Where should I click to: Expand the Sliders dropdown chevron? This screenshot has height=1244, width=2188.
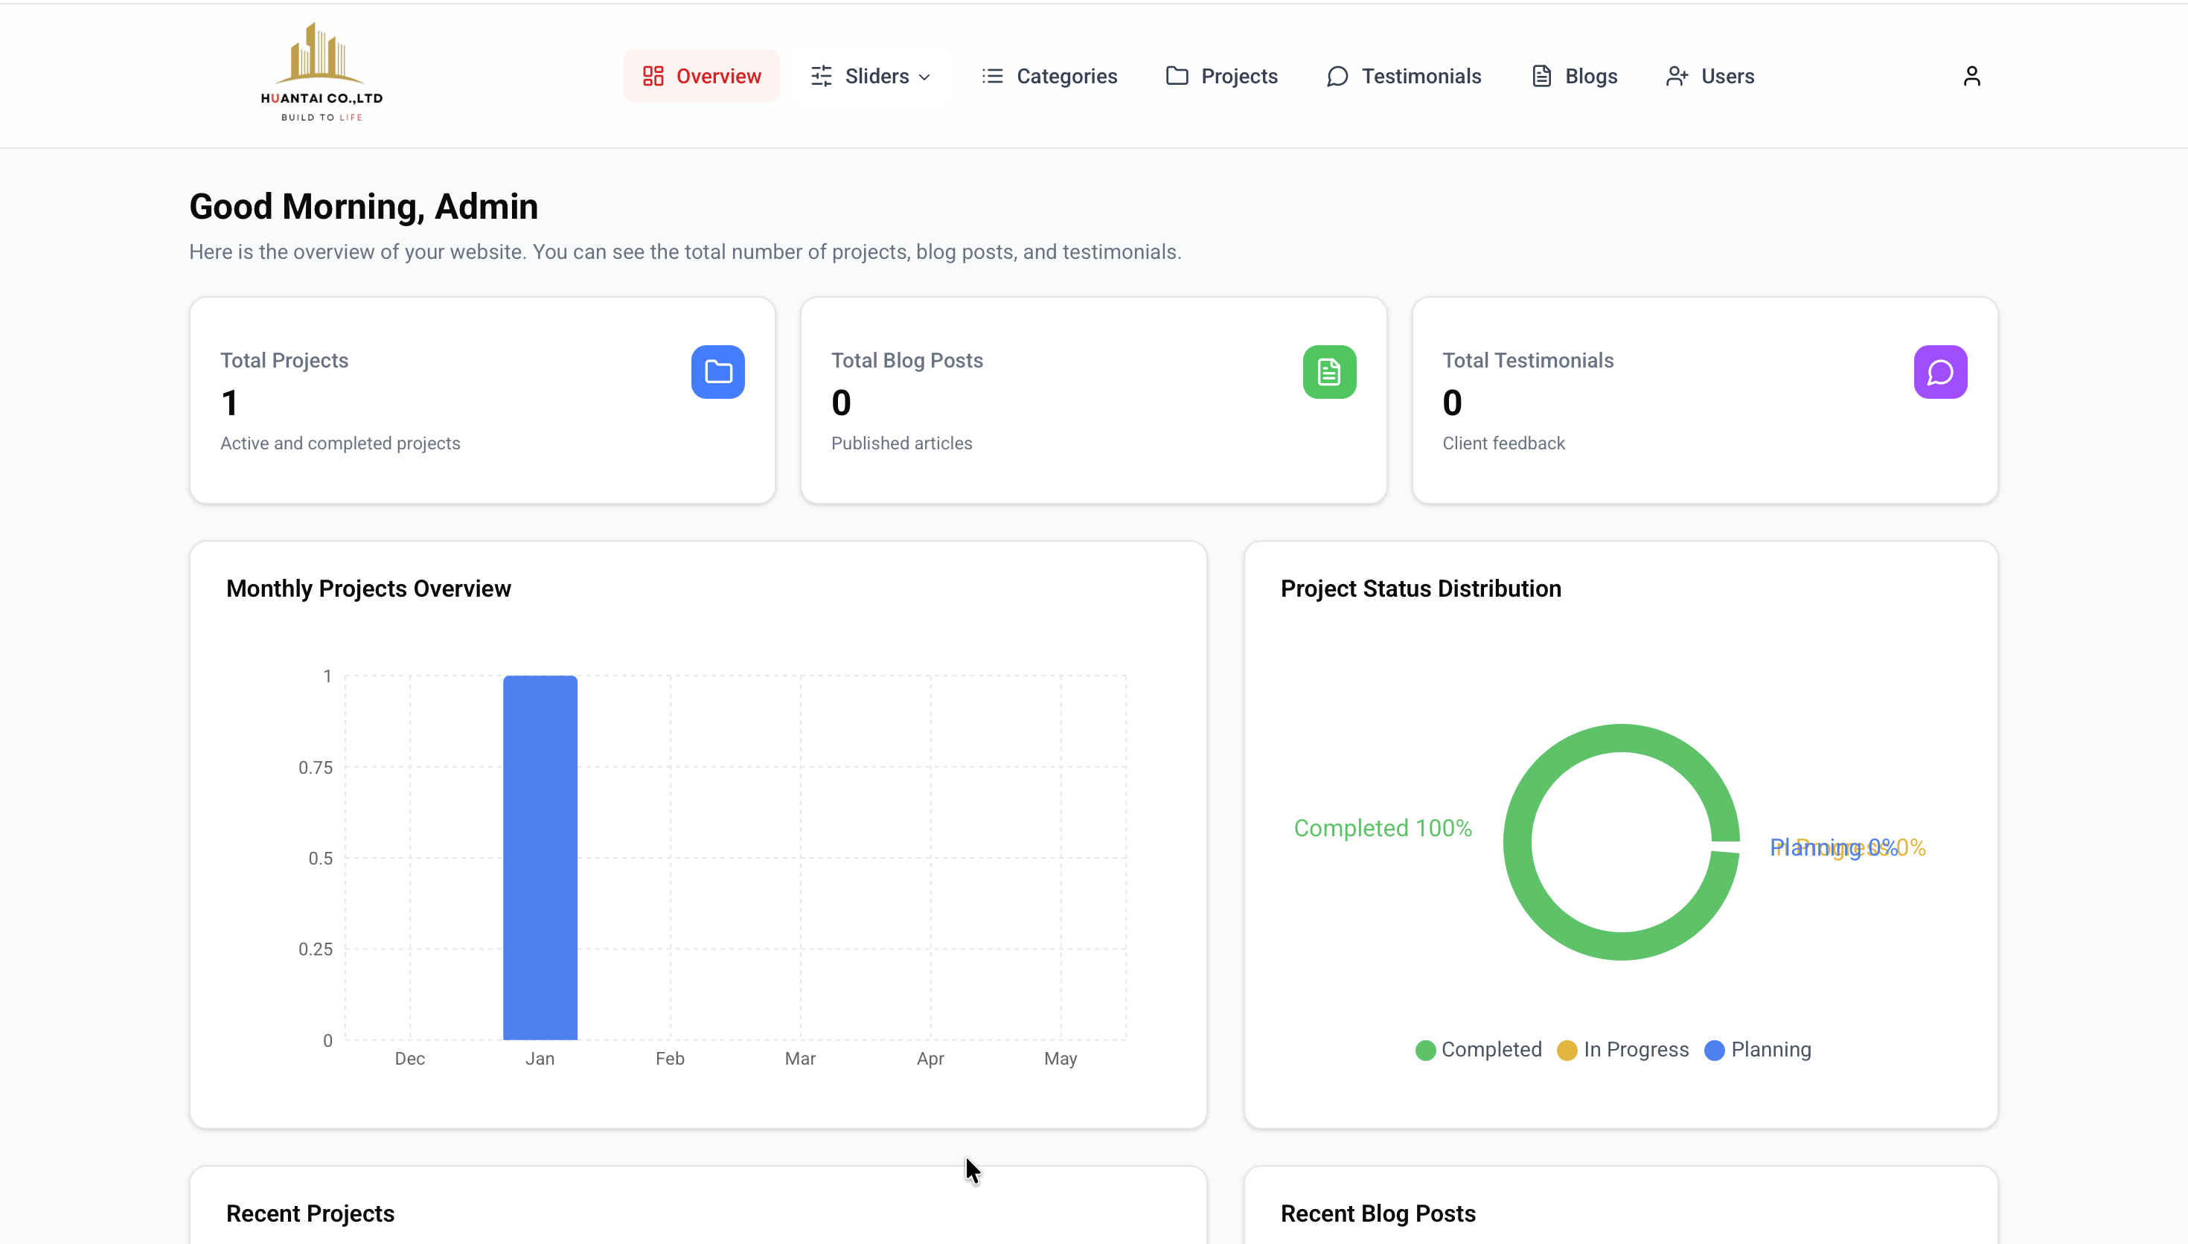point(924,77)
